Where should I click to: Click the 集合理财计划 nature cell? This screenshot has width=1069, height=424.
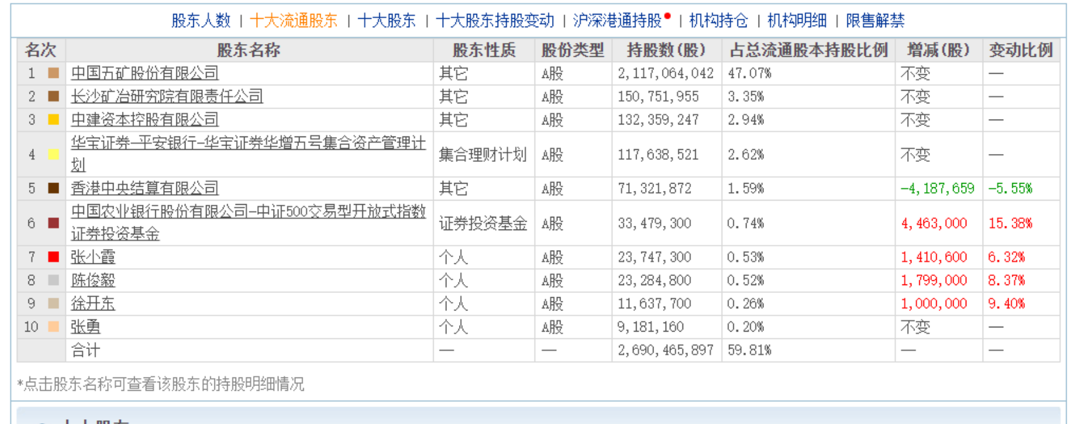coord(483,155)
